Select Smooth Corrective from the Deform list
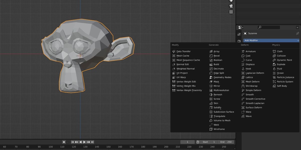 [255, 99]
